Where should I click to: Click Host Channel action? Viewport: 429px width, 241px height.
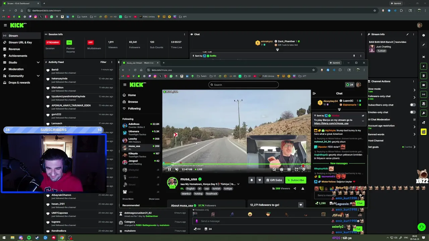pyautogui.click(x=375, y=141)
